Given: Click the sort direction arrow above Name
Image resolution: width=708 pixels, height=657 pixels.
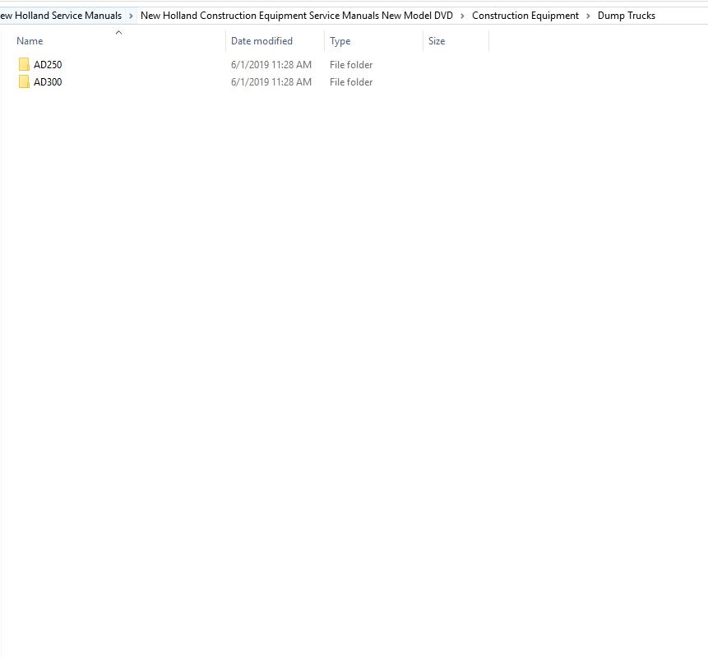Looking at the screenshot, I should (x=118, y=32).
